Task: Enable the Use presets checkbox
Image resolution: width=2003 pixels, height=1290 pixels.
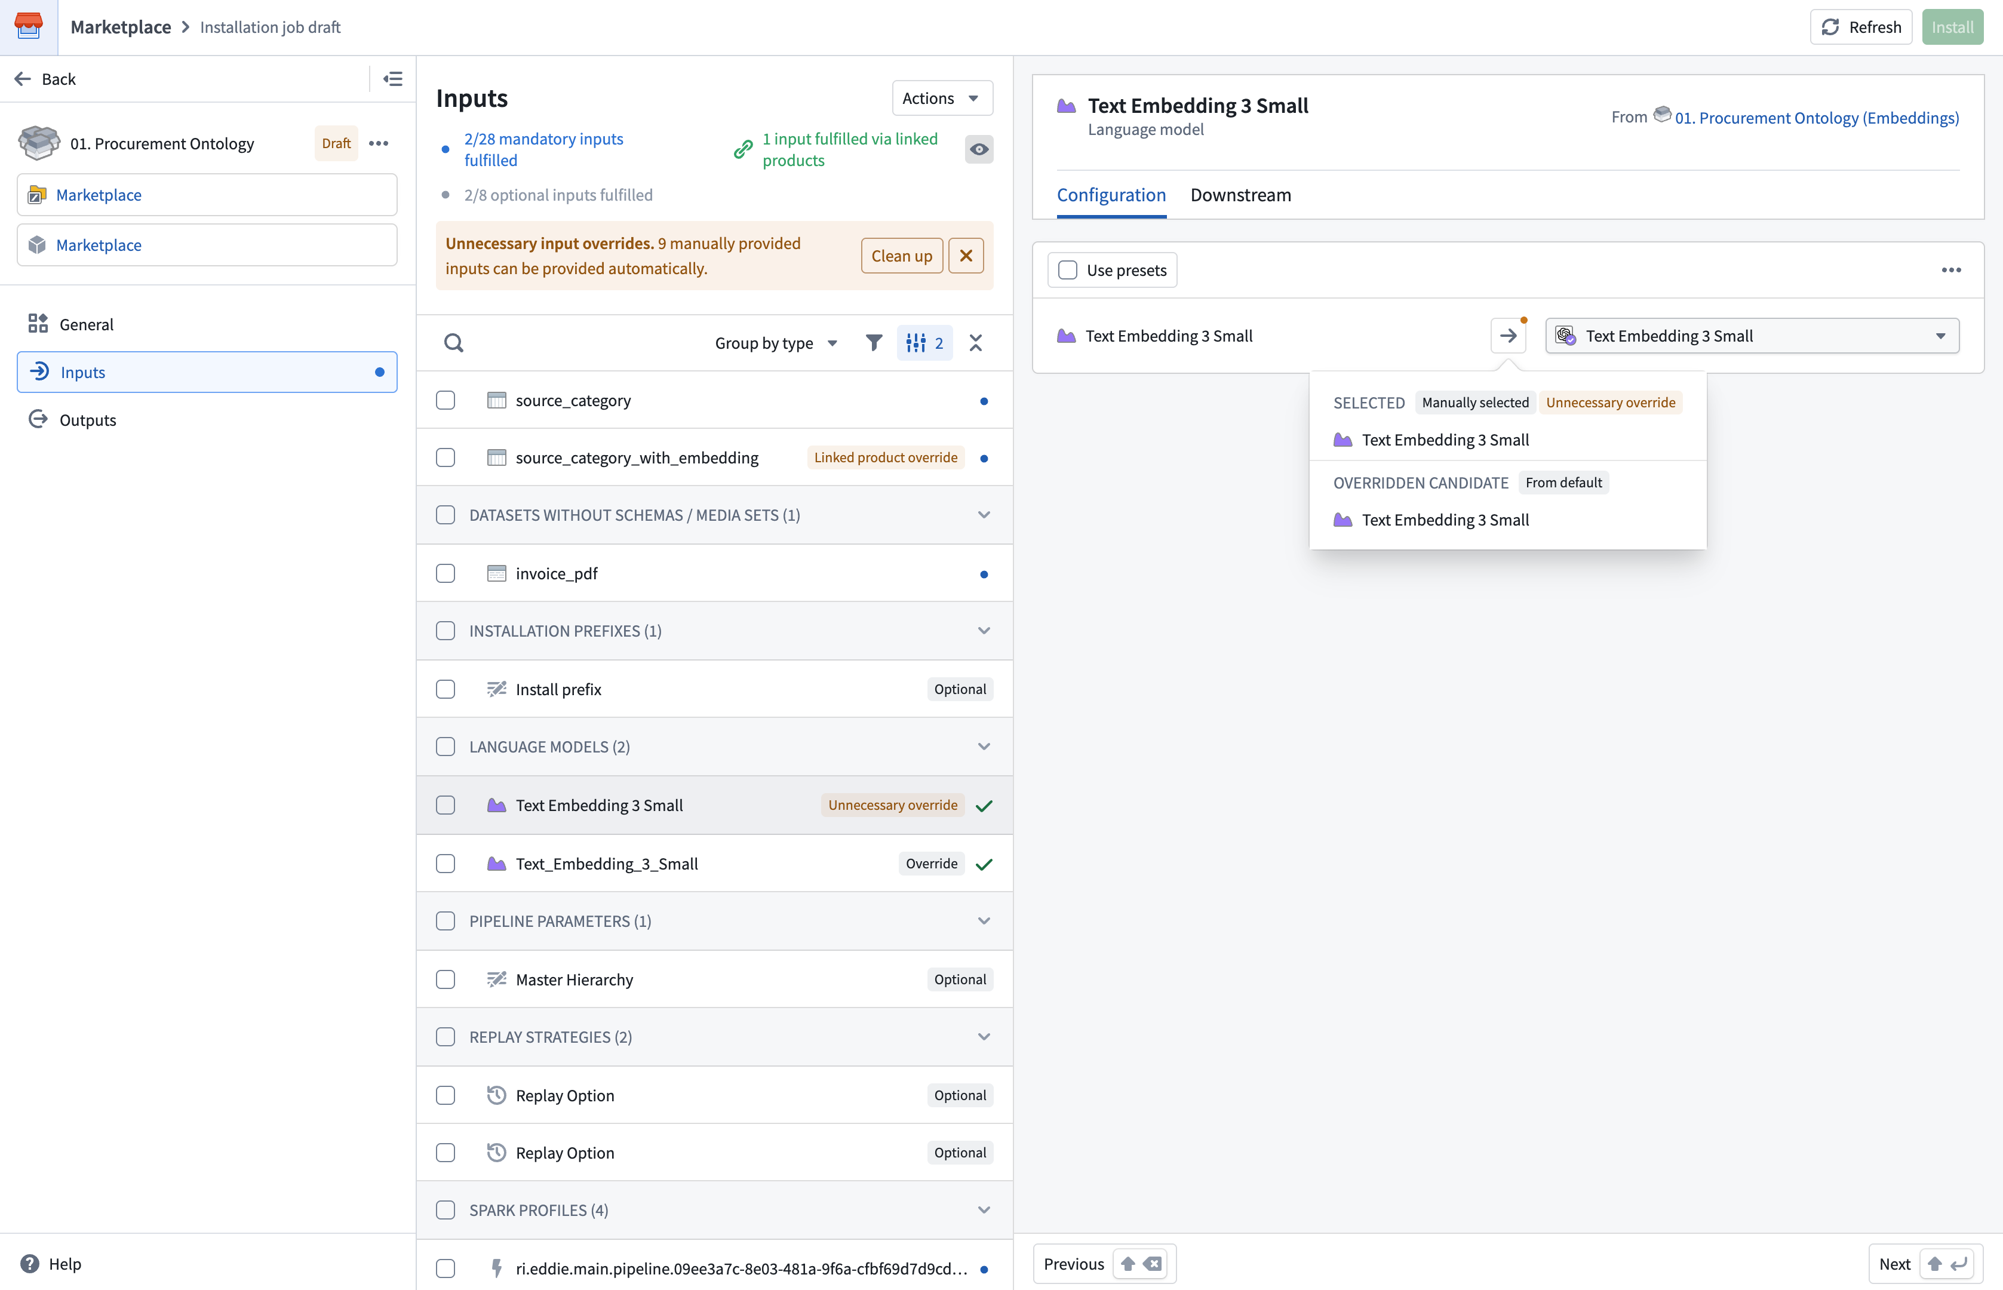Action: click(1068, 270)
